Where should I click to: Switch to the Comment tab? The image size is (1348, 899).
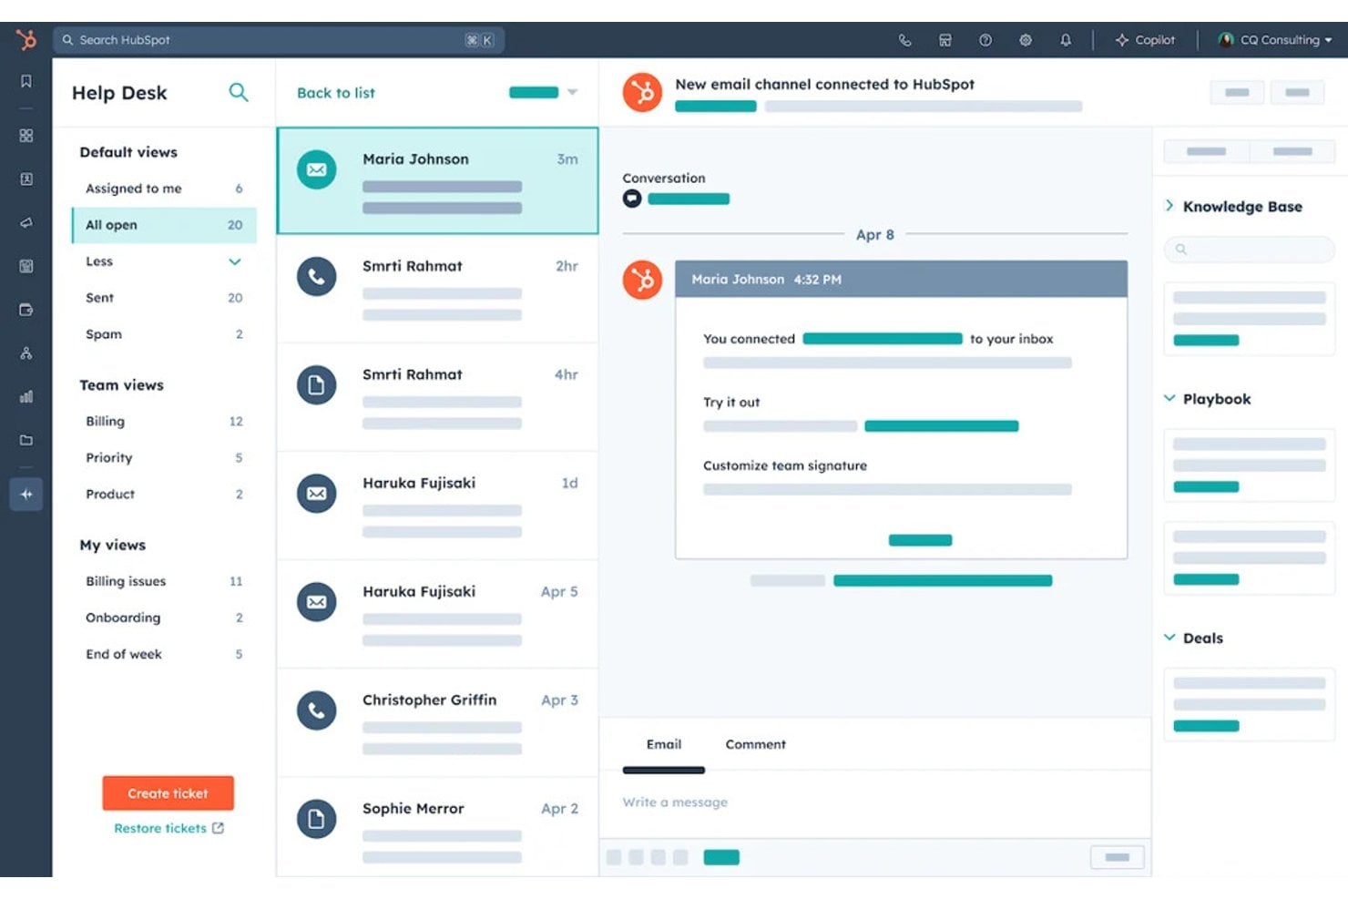coord(755,744)
